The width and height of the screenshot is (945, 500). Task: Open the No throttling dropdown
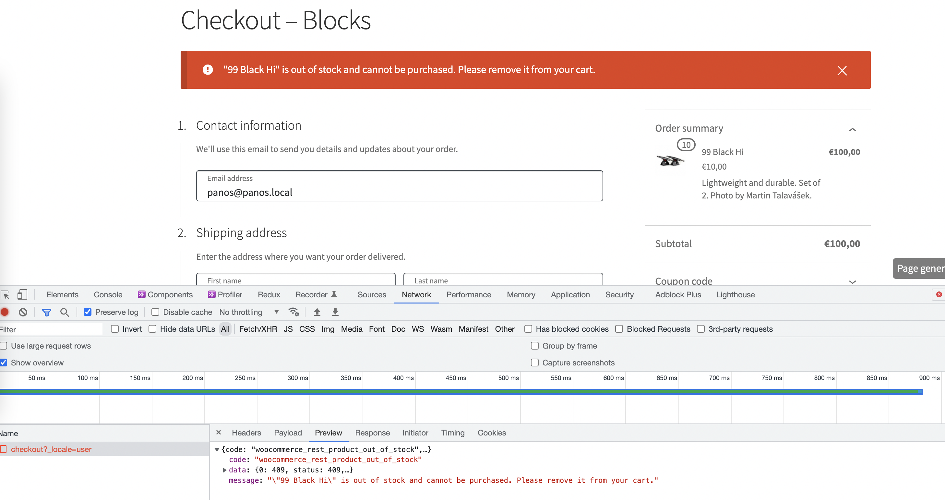coord(249,312)
